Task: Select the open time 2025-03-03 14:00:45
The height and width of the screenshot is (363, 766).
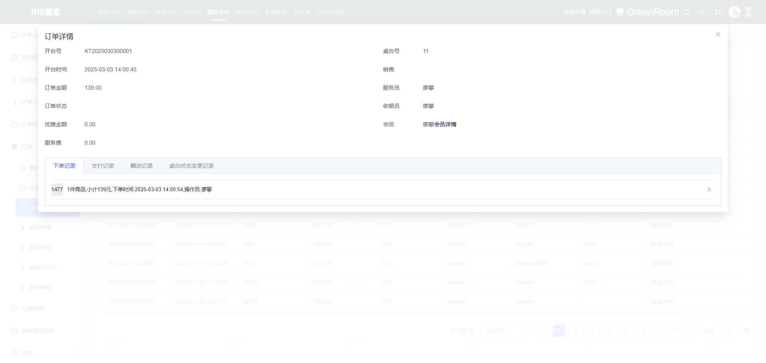Action: 111,69
